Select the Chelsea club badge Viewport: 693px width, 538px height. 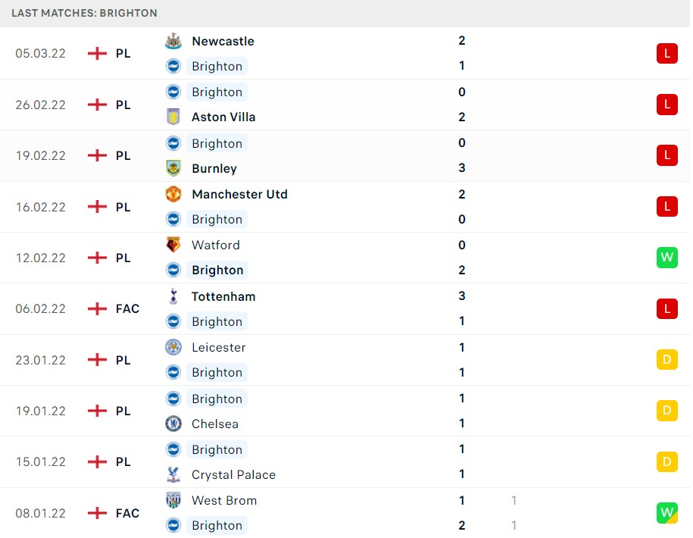click(x=173, y=423)
